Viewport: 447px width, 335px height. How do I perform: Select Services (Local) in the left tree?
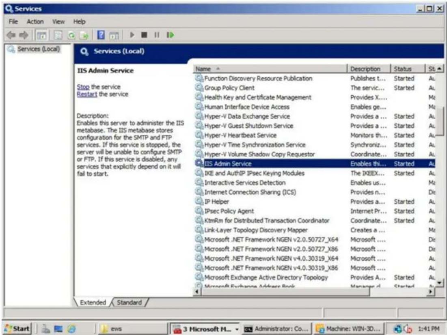[39, 49]
